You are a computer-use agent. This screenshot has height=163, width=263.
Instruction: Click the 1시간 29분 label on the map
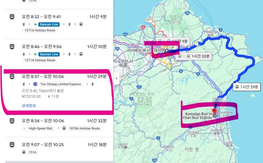point(247,87)
